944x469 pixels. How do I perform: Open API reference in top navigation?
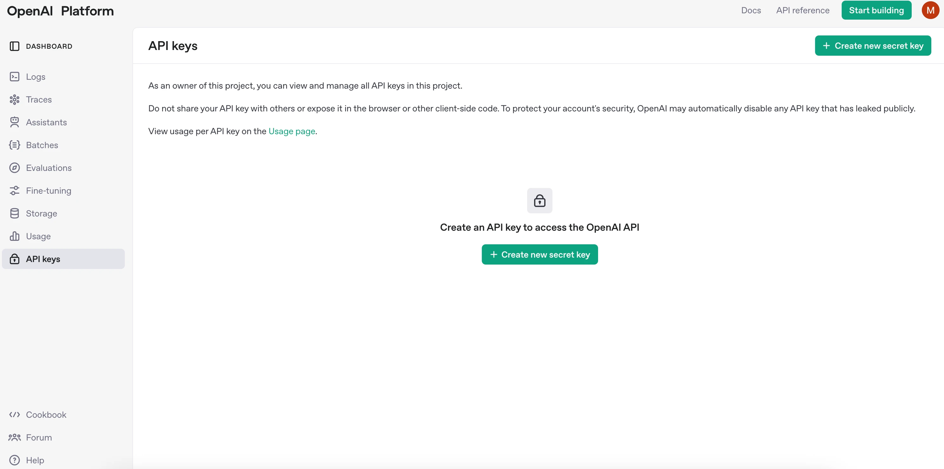coord(802,10)
